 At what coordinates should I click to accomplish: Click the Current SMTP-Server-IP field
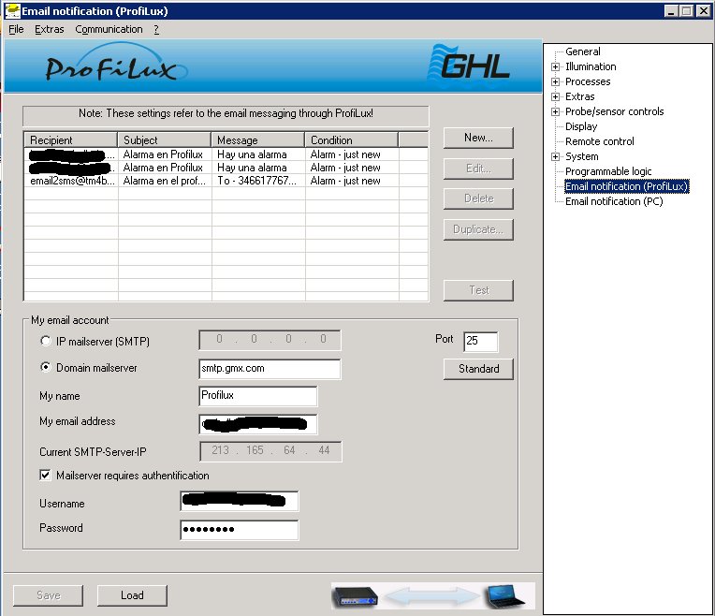[270, 451]
